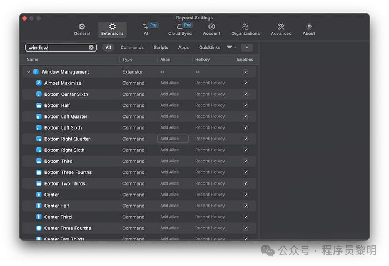Click the Bottom Right Sixth icon
This screenshot has height=266, width=389.
pyautogui.click(x=39, y=150)
